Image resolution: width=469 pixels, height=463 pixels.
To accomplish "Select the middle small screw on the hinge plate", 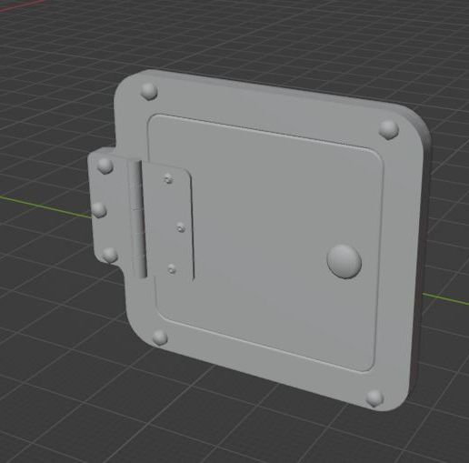I will pyautogui.click(x=181, y=227).
